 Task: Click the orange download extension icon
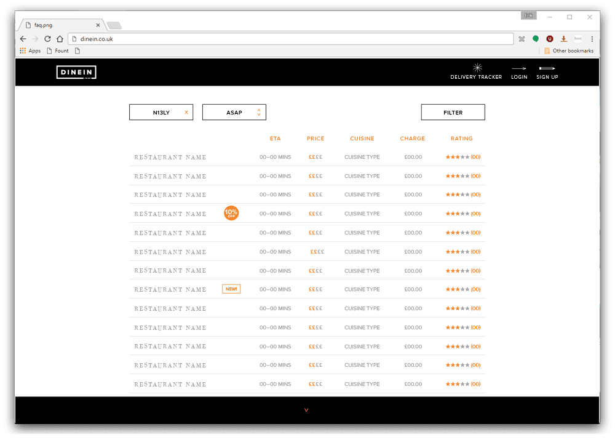[563, 39]
